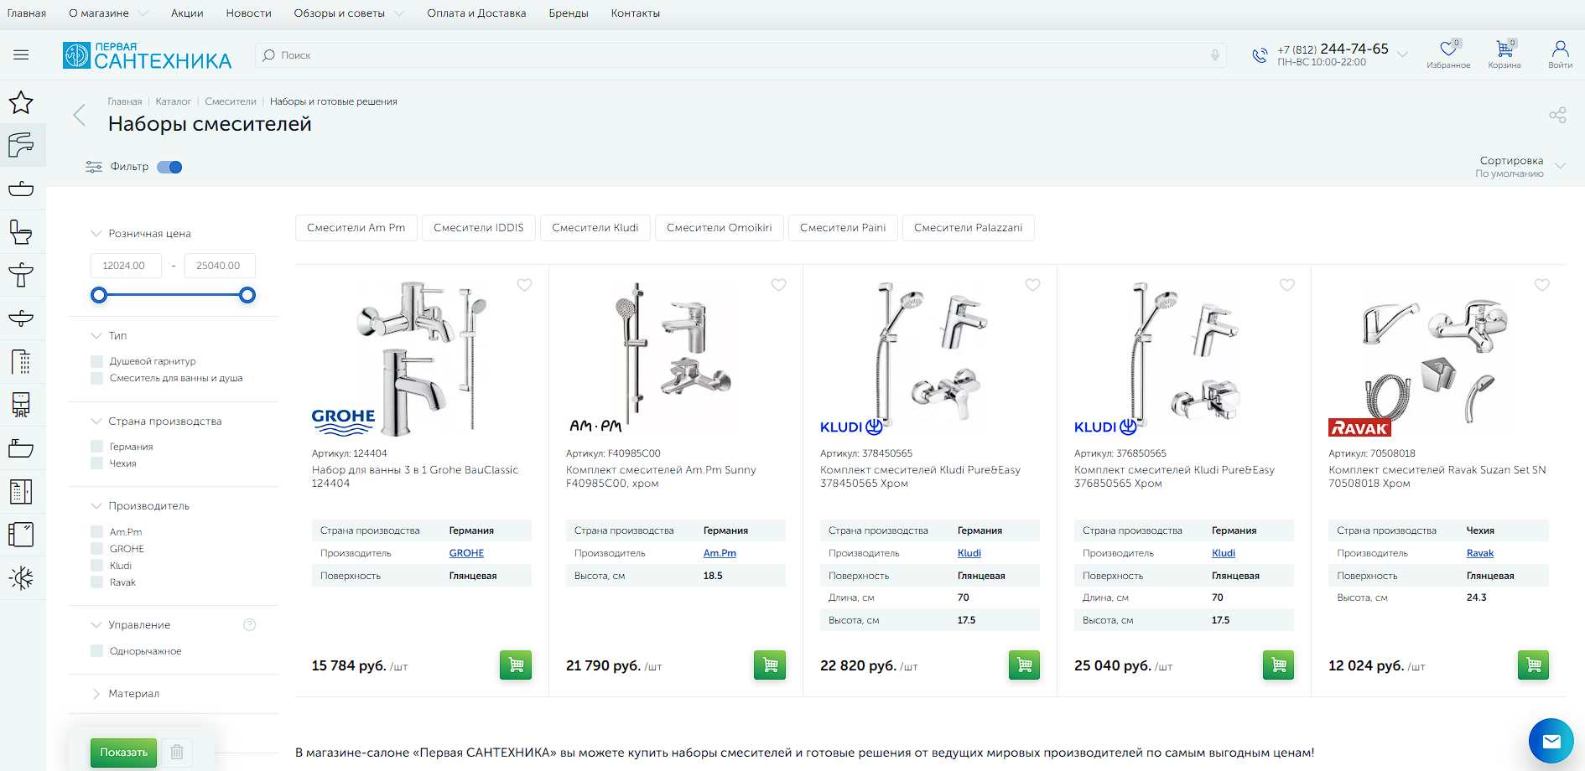Screen dimensions: 1585x771
Task: Open the snowflake climate sidebar icon
Action: (21, 577)
